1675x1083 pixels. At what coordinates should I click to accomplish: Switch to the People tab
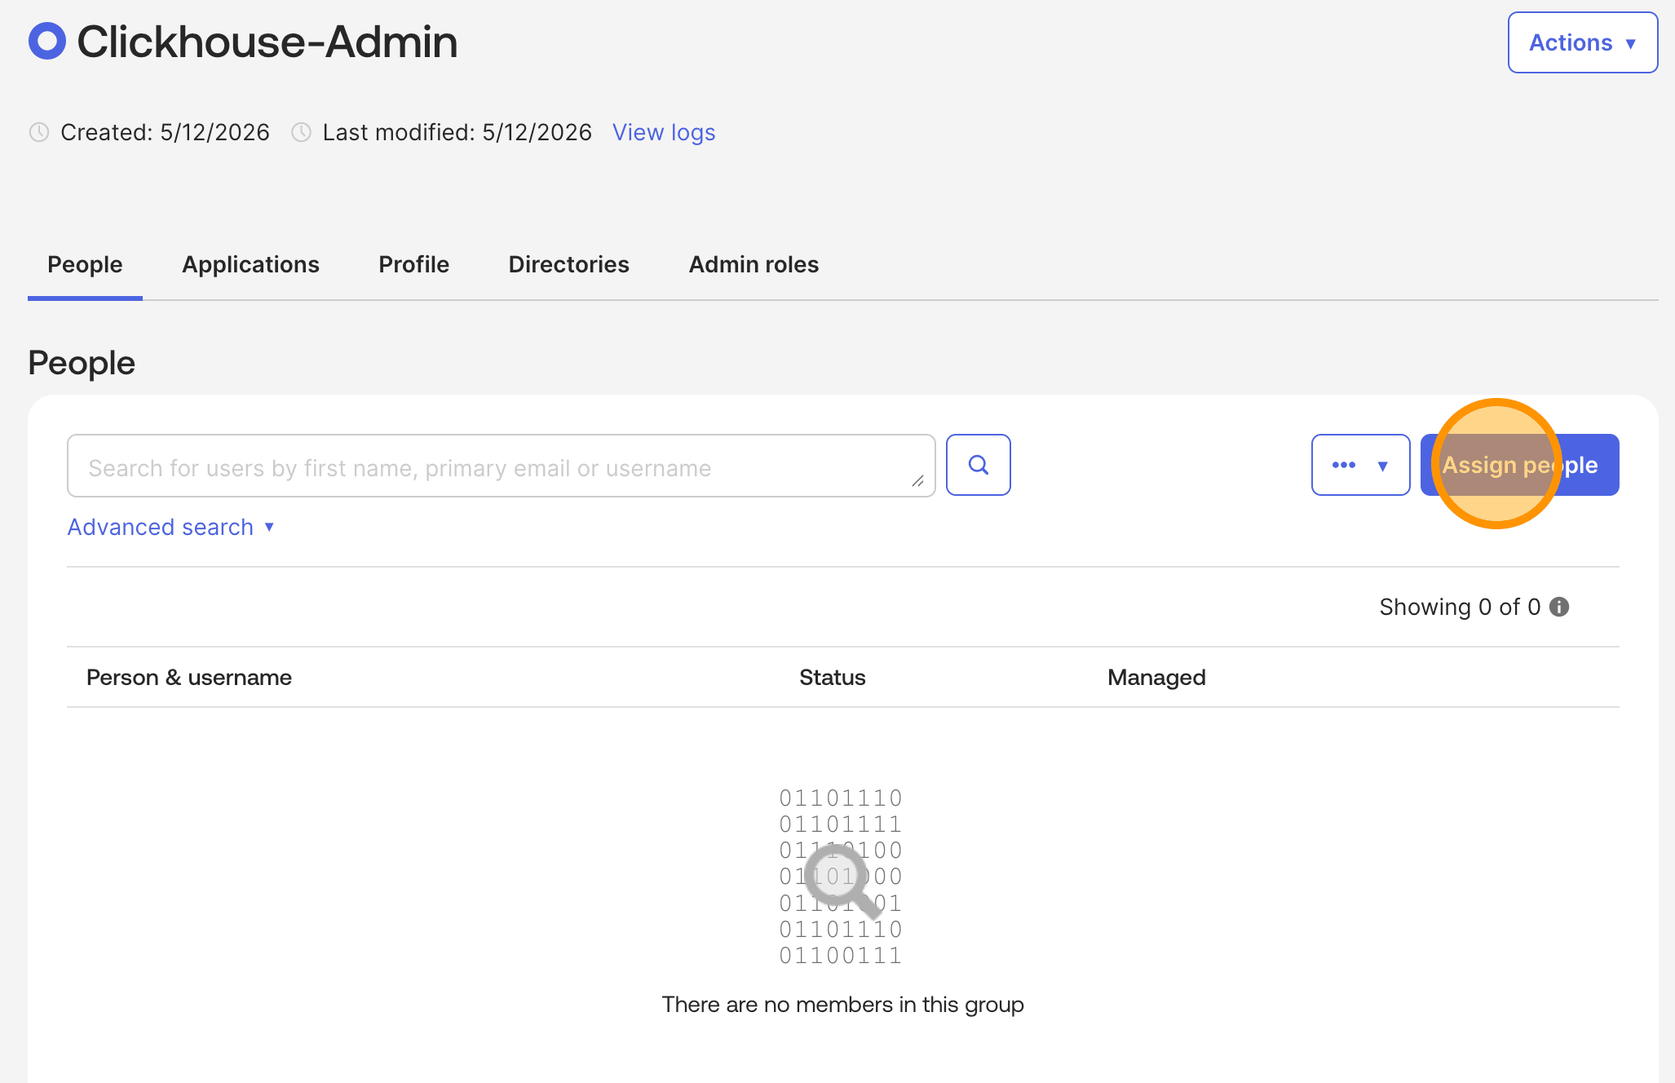pos(85,264)
